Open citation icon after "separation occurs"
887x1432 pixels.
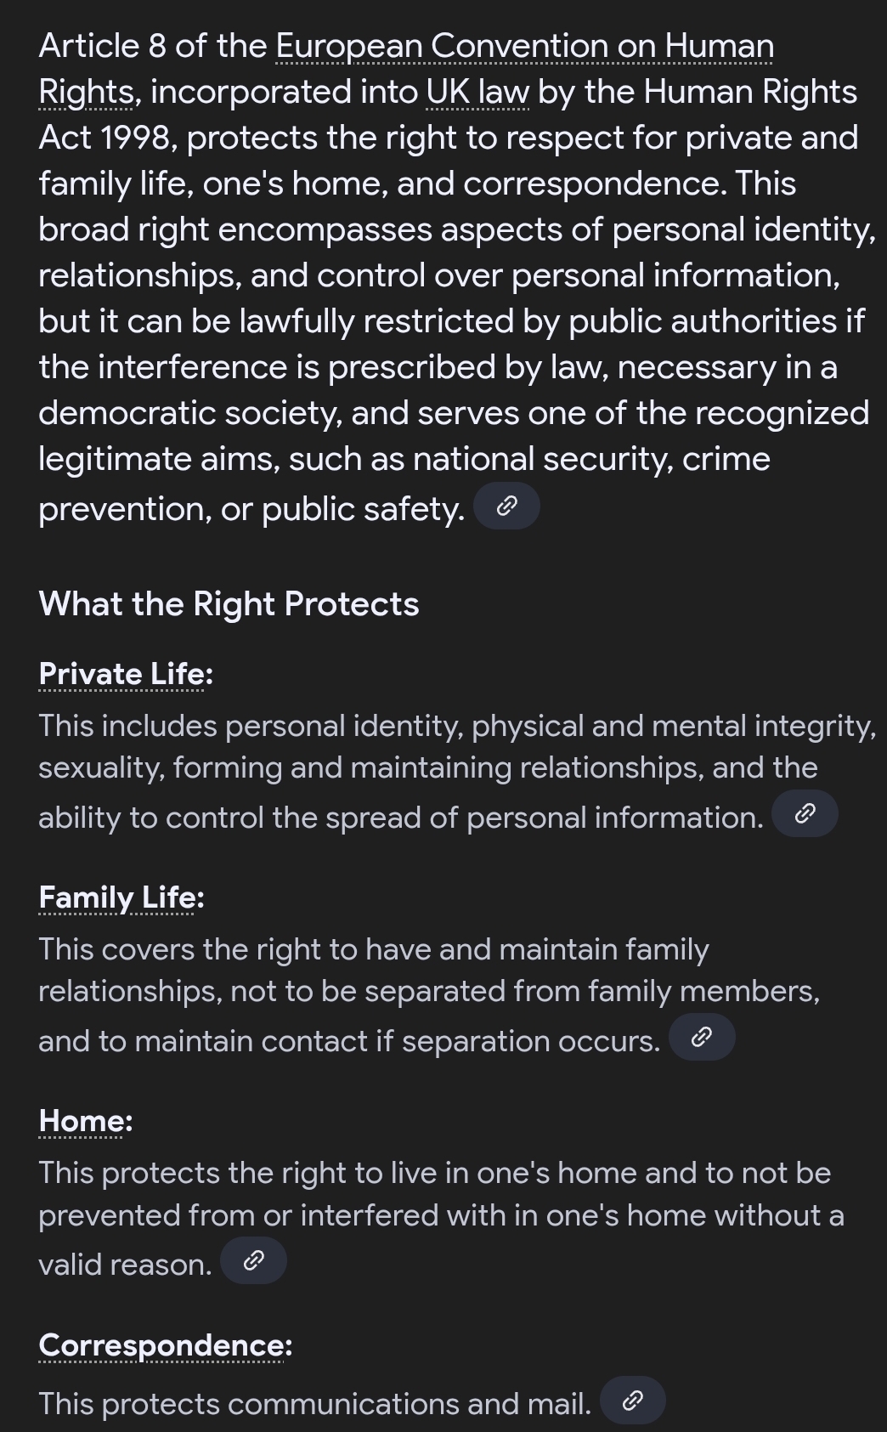[701, 1038]
